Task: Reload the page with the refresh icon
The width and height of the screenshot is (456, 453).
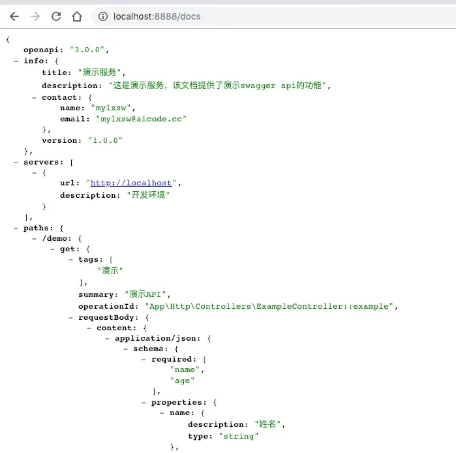Action: coord(56,16)
